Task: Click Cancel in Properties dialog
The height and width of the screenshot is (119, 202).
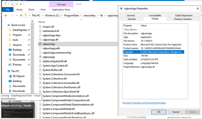Action: point(176,112)
